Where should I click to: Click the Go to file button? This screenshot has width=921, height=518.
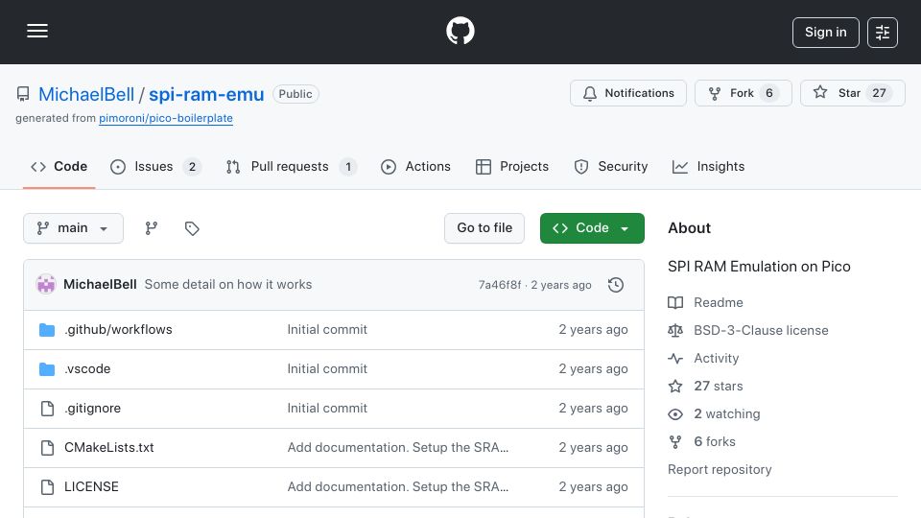(484, 228)
